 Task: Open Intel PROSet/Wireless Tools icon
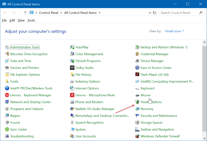click(7, 88)
